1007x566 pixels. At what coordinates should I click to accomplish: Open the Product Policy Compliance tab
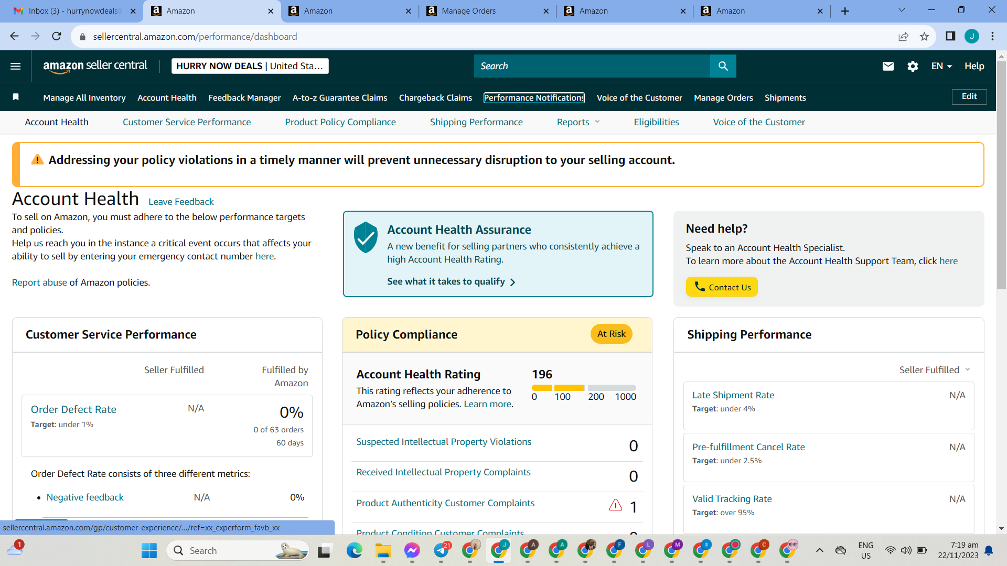340,122
